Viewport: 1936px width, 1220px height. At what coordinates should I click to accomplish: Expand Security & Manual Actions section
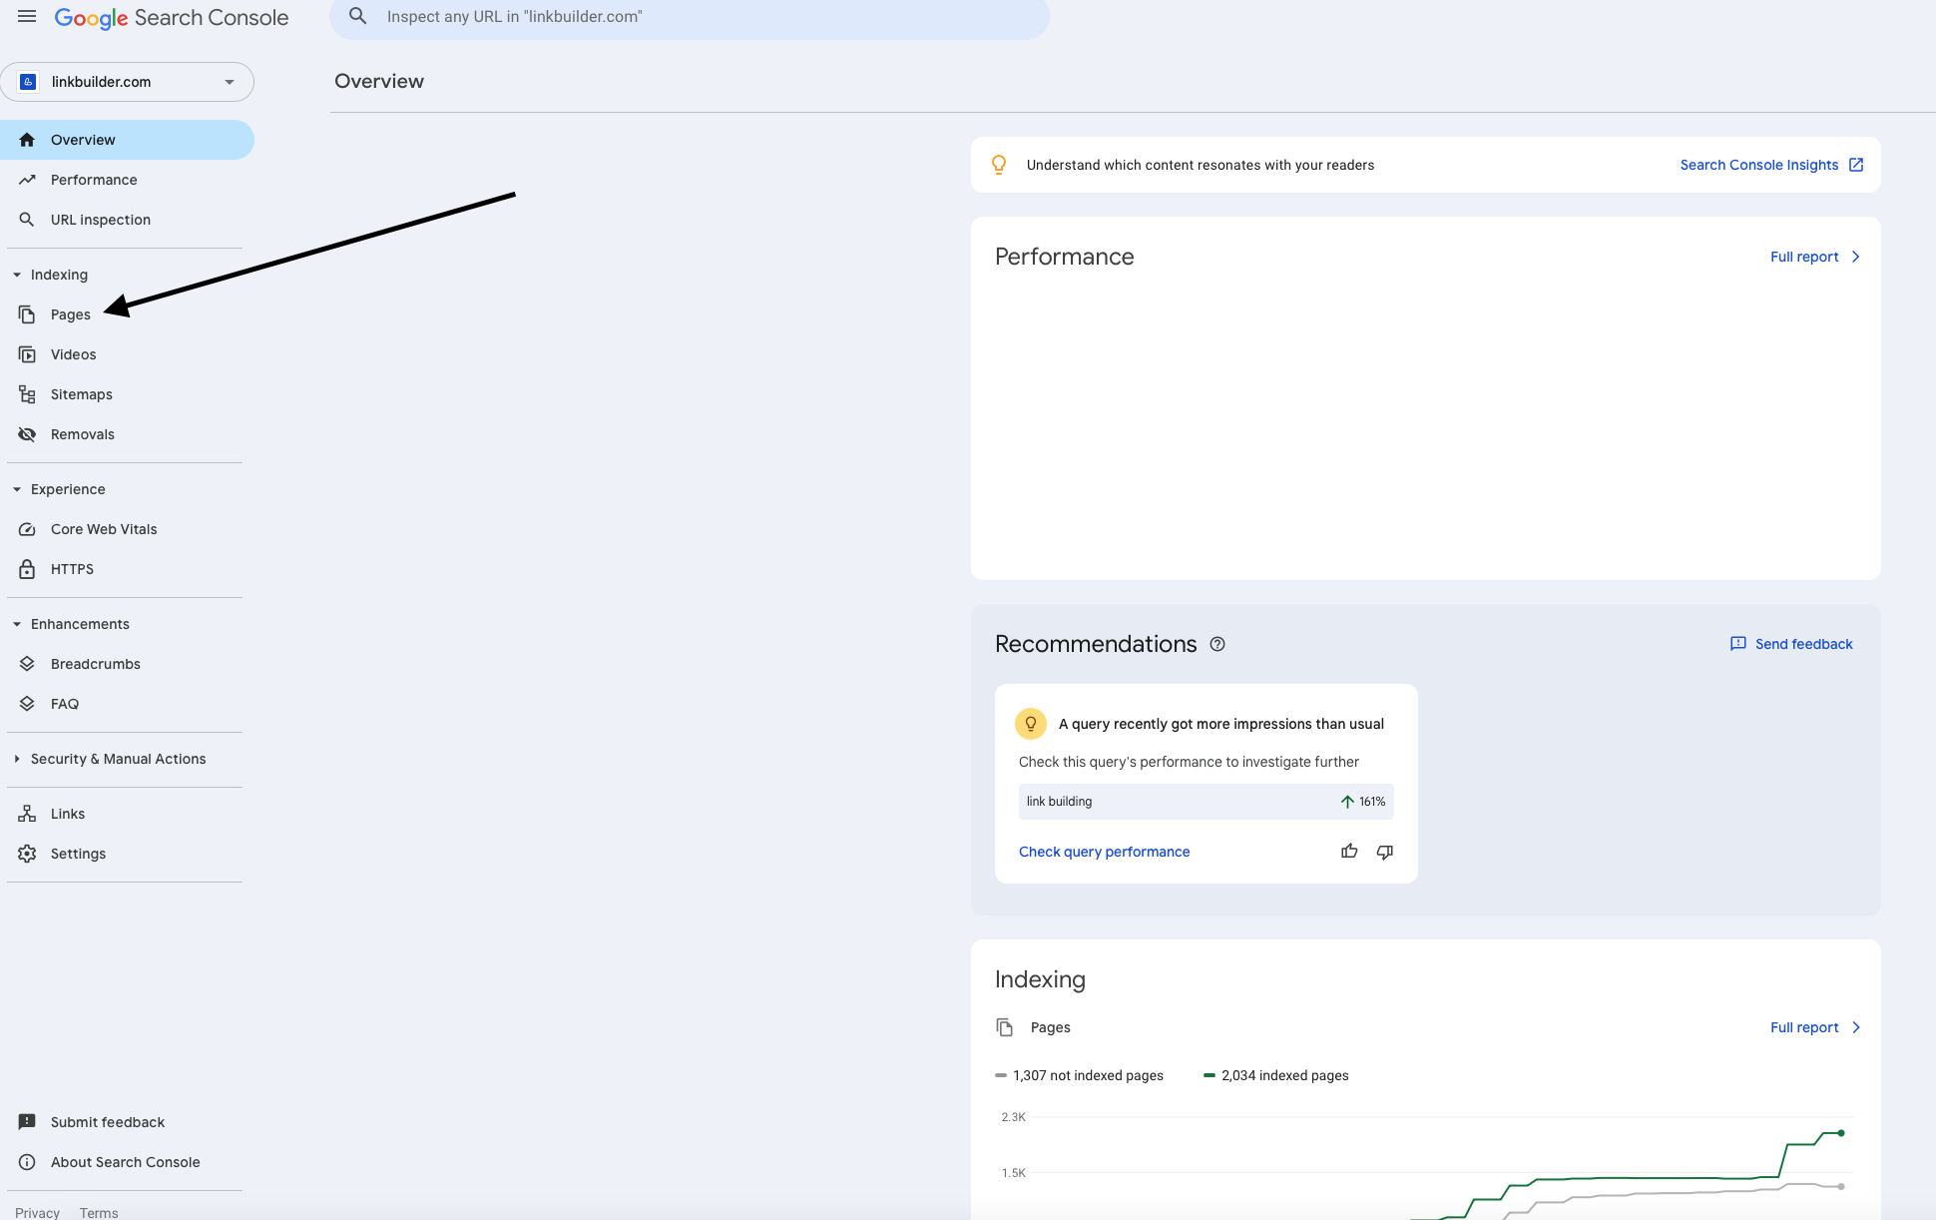17,759
